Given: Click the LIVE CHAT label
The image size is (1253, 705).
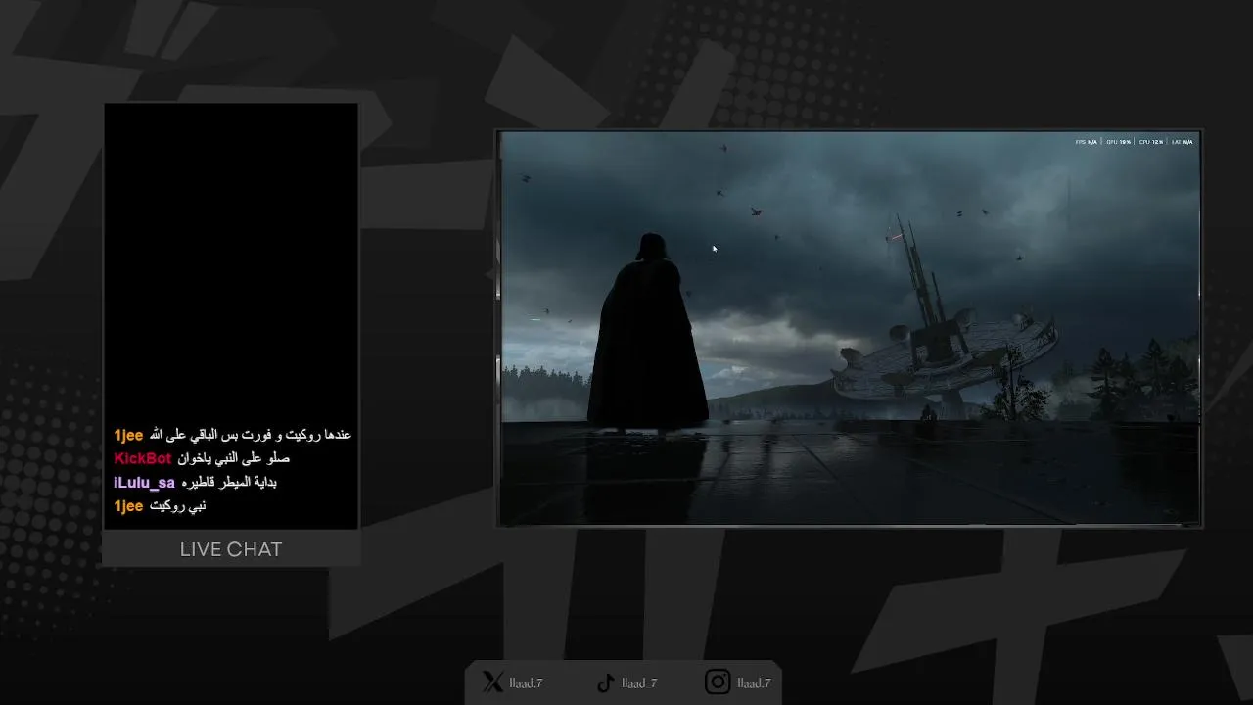Looking at the screenshot, I should 231,549.
